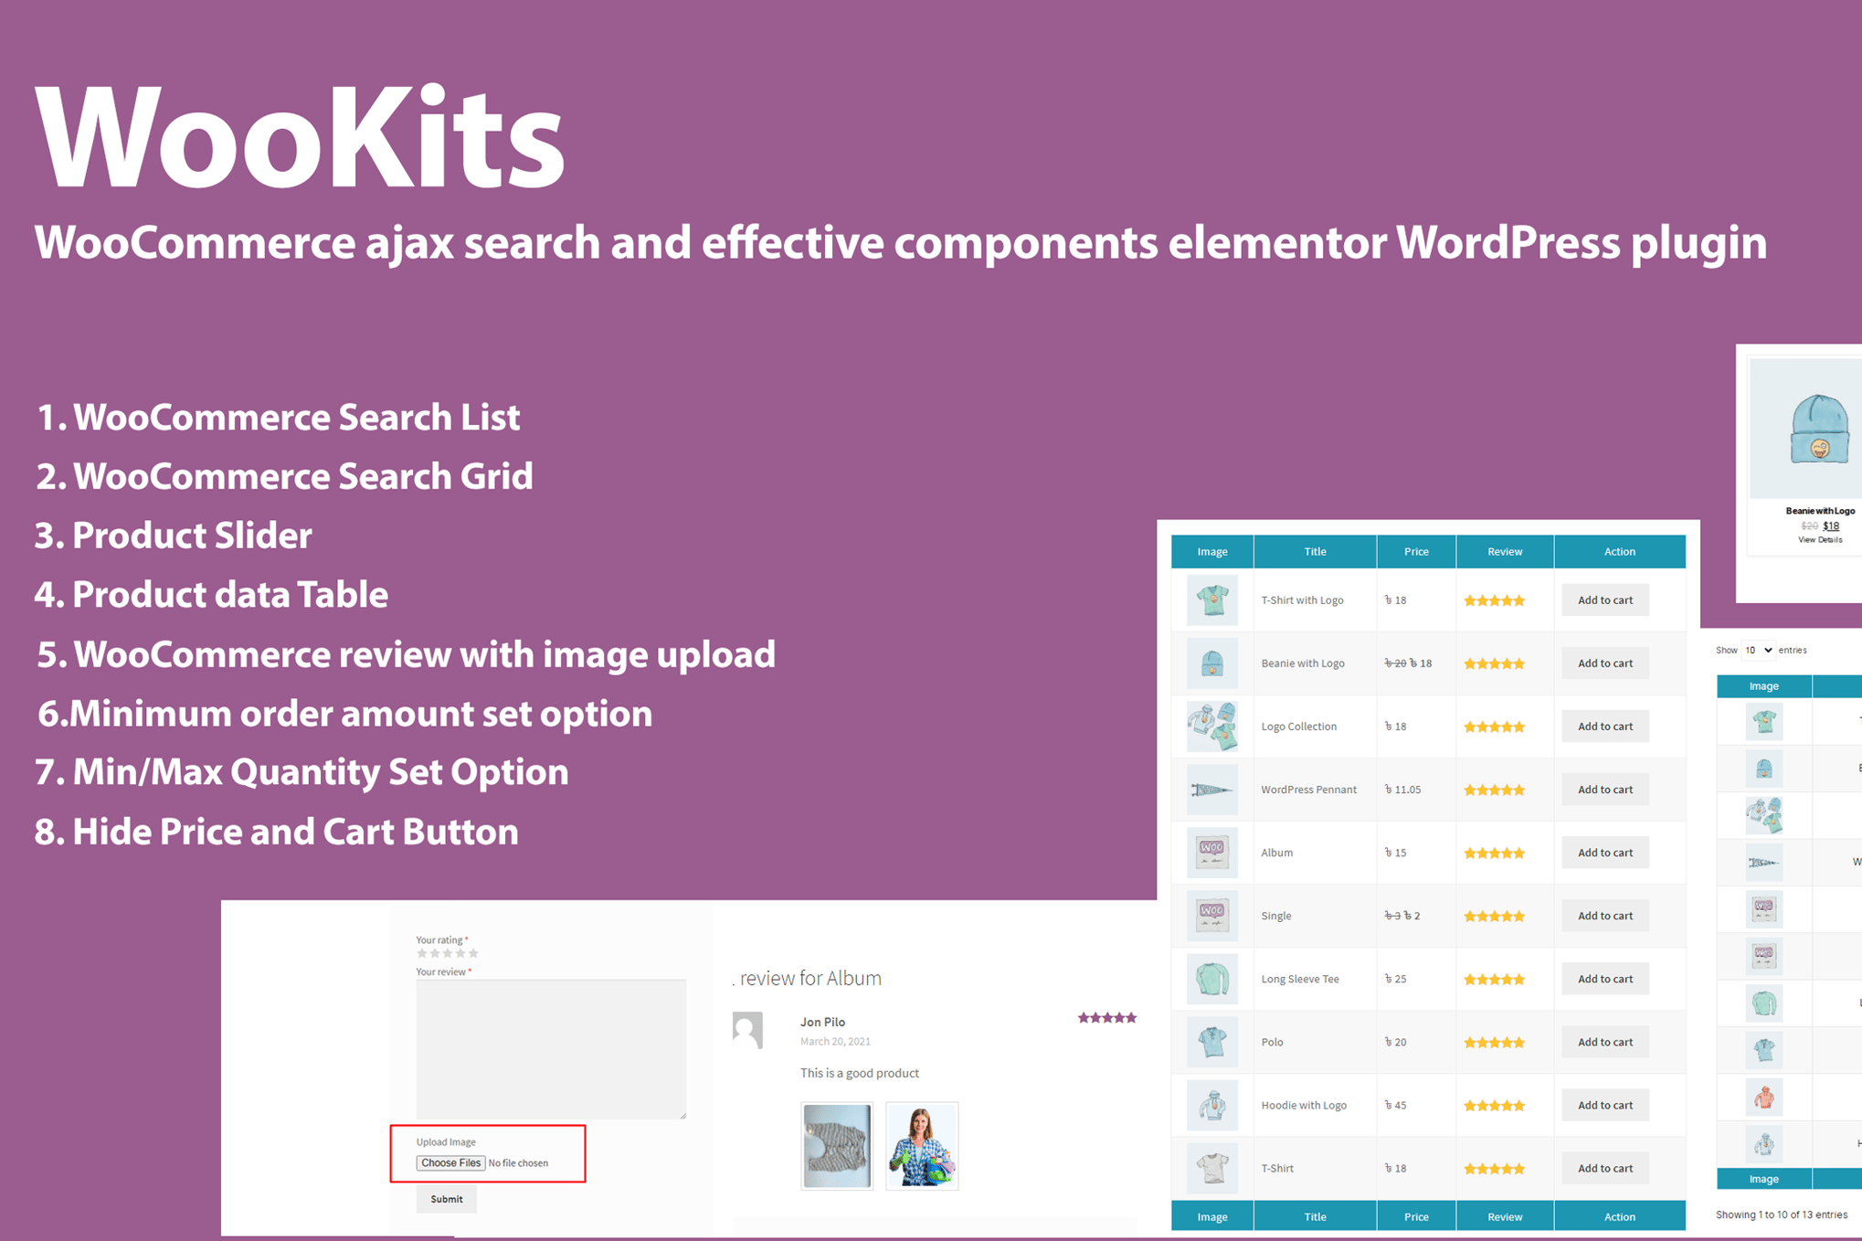Image resolution: width=1862 pixels, height=1241 pixels.
Task: Click the WordPress Pennant title text
Action: point(1308,790)
